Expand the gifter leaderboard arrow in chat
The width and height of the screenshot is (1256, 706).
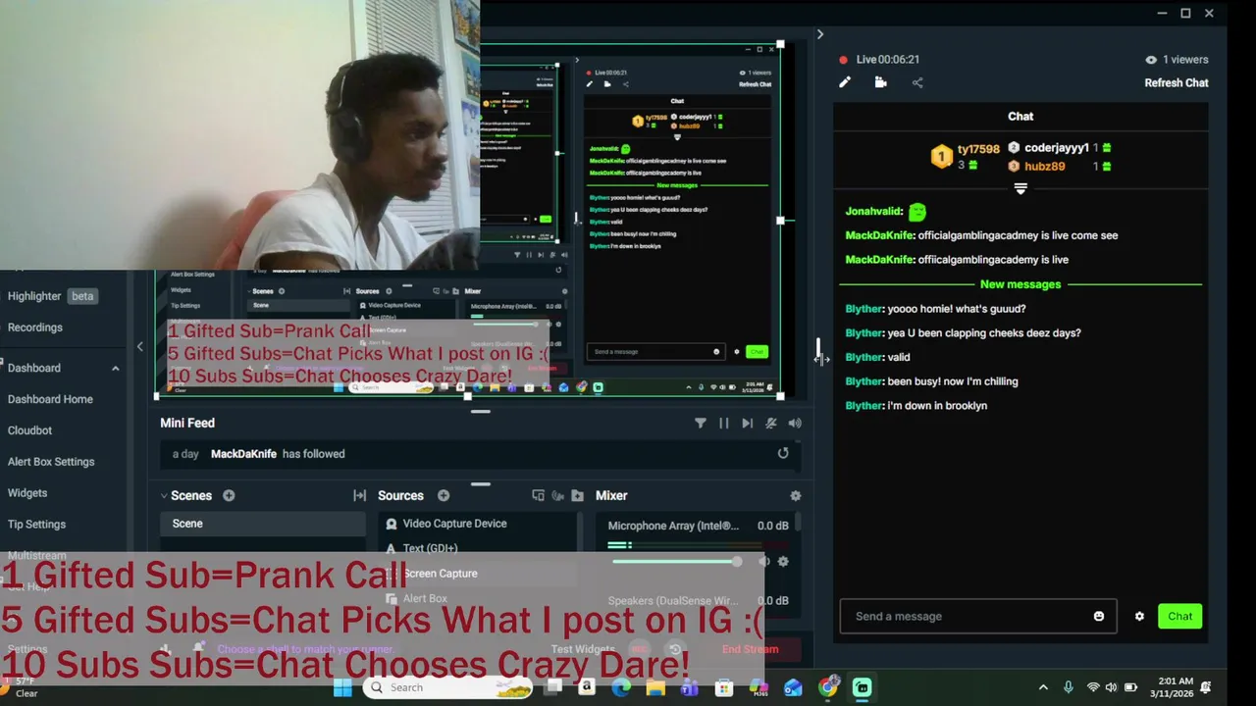[x=1020, y=188]
